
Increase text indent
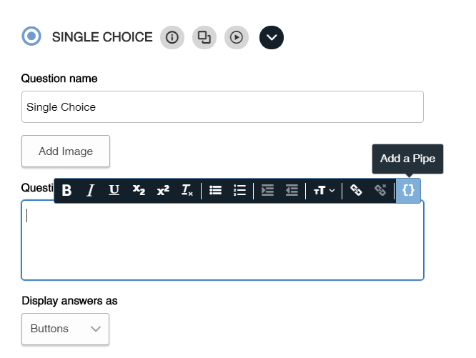(x=267, y=190)
